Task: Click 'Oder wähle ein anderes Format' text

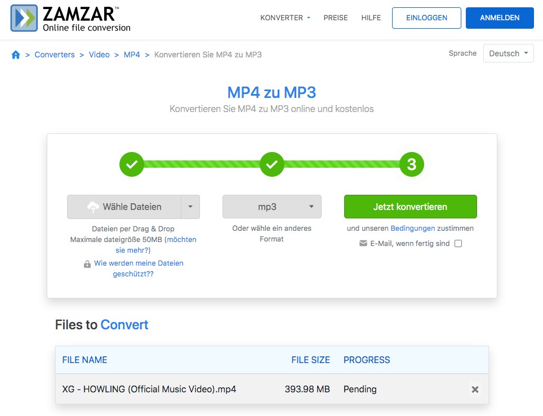Action: 272,234
